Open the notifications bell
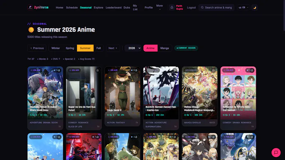The width and height of the screenshot is (285, 160). [172, 7]
